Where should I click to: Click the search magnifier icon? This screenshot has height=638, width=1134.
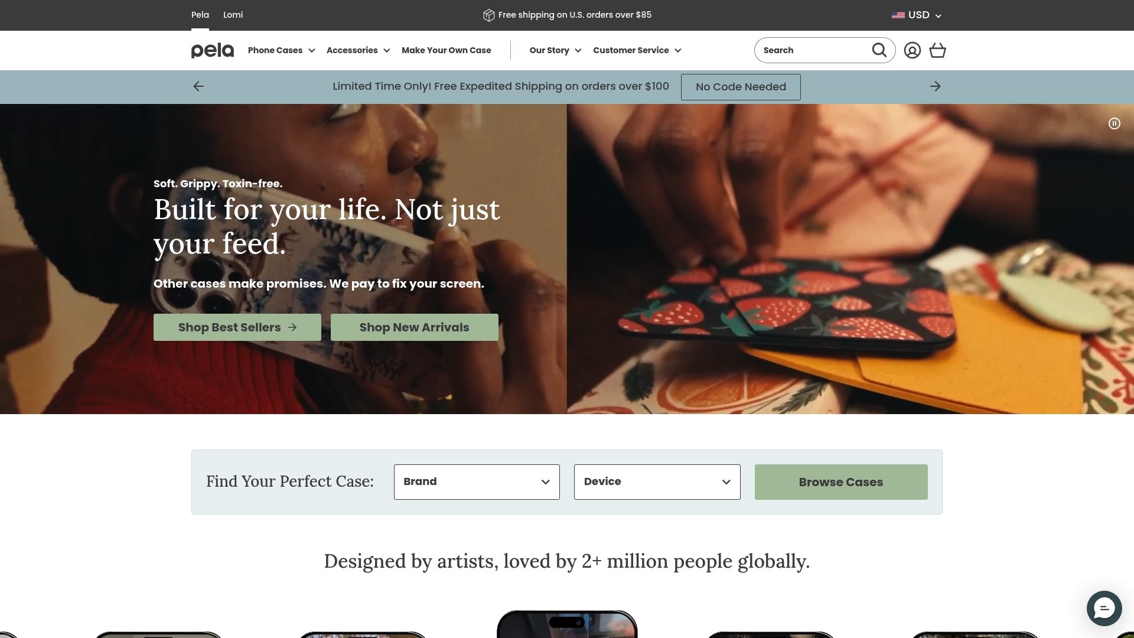coord(879,50)
